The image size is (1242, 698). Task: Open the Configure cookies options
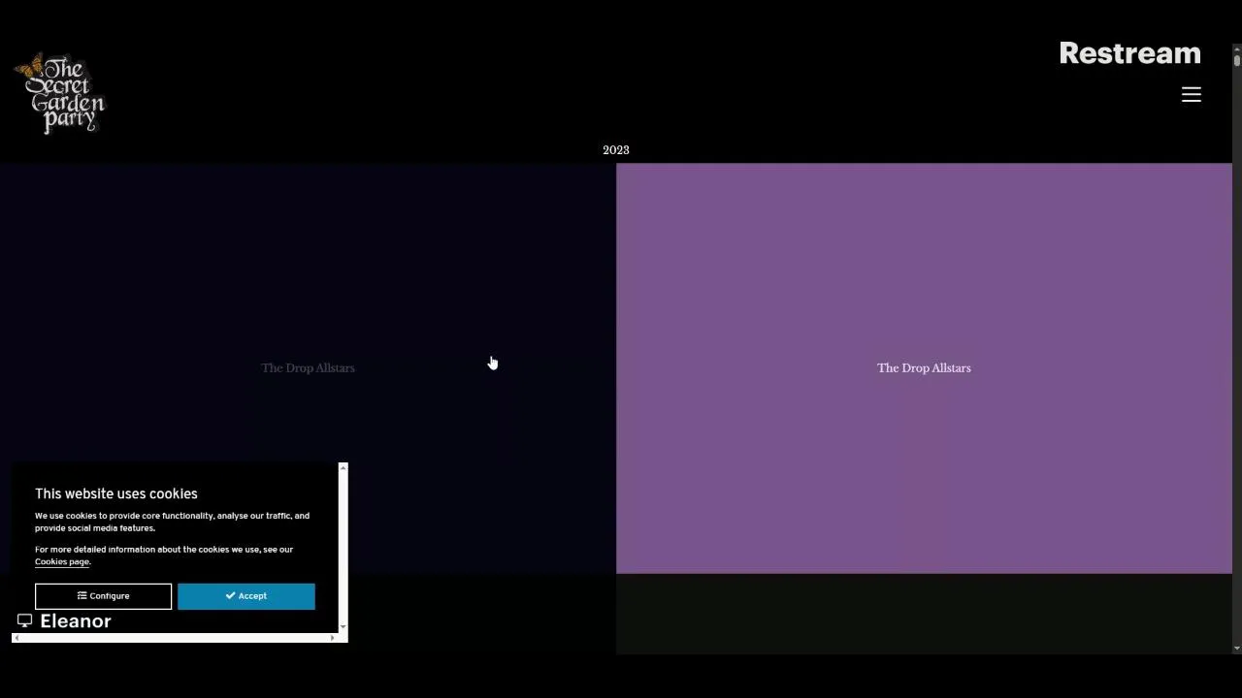click(x=103, y=596)
